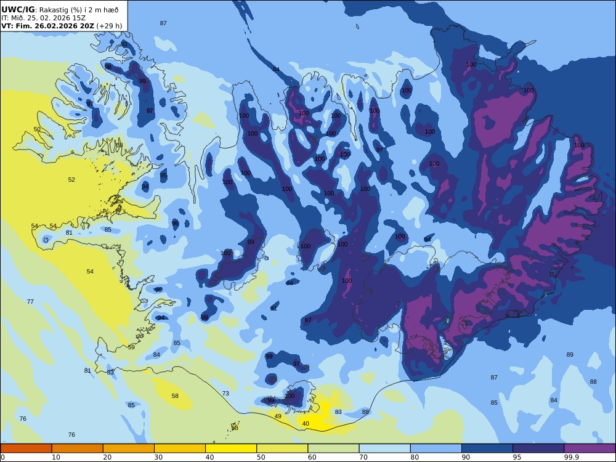Click the legend tick label '90'
616x462 pixels.
[x=466, y=457]
